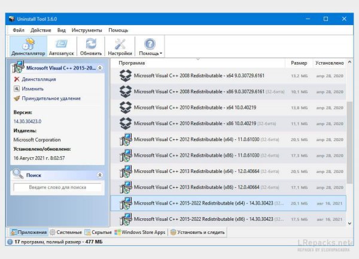Click Установить и следить button

(197, 232)
